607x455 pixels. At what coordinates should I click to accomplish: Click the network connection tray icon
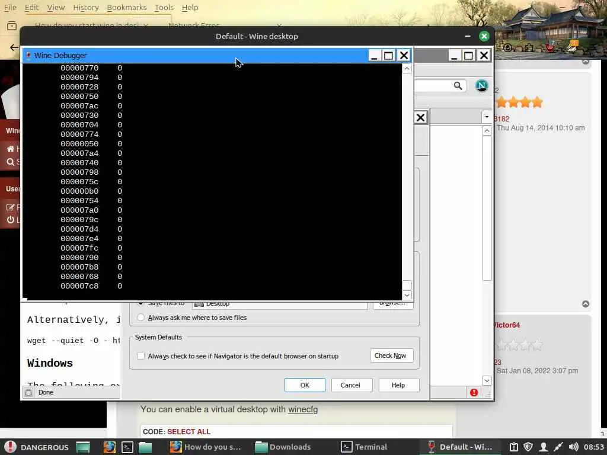coord(558,447)
